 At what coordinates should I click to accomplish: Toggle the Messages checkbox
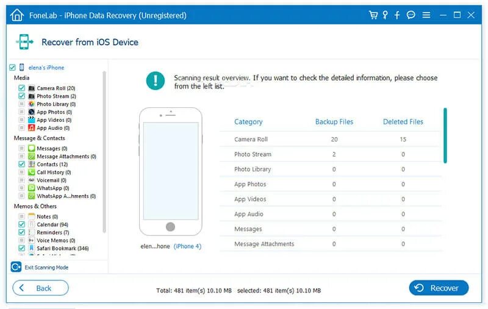(21, 148)
